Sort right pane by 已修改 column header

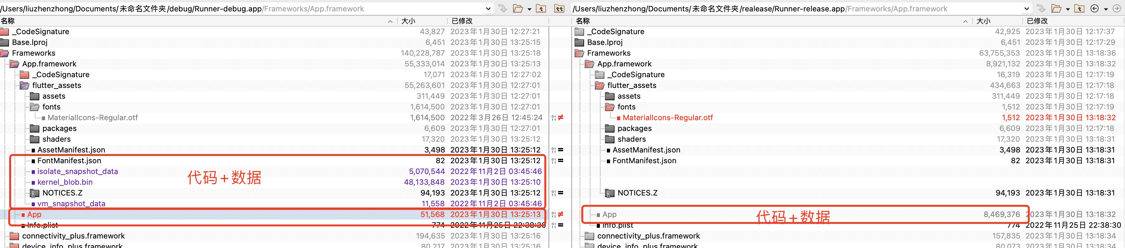1037,21
